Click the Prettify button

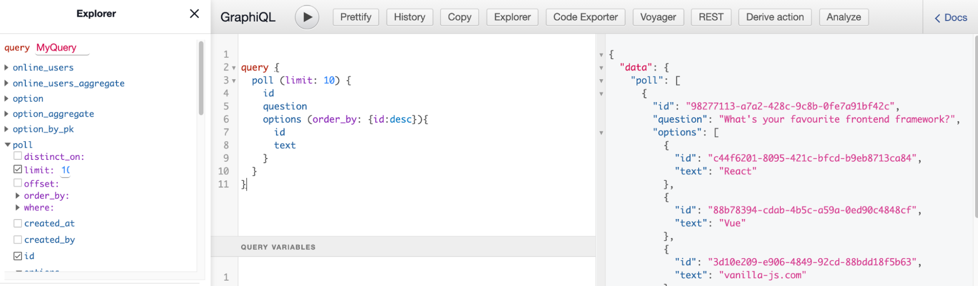coord(356,17)
